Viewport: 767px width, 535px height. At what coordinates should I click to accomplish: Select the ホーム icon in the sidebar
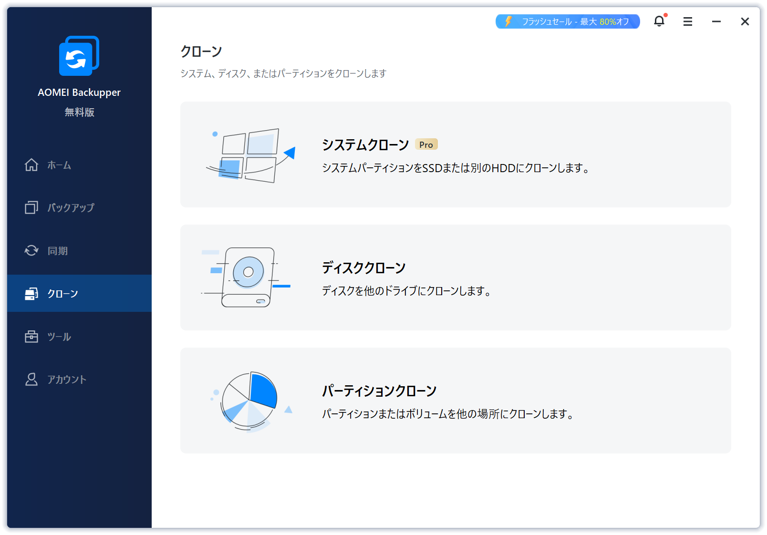[x=31, y=165]
